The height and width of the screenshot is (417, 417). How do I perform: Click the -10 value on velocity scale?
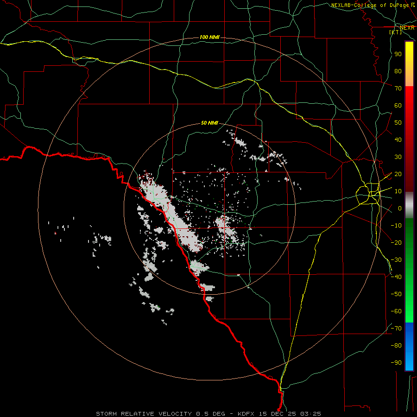396,226
